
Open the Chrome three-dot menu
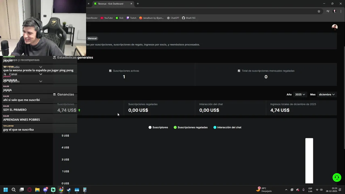(x=341, y=11)
